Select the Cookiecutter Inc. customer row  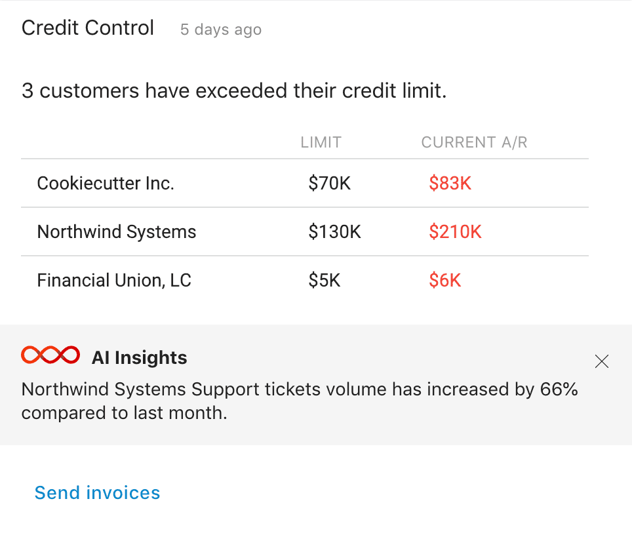(305, 183)
